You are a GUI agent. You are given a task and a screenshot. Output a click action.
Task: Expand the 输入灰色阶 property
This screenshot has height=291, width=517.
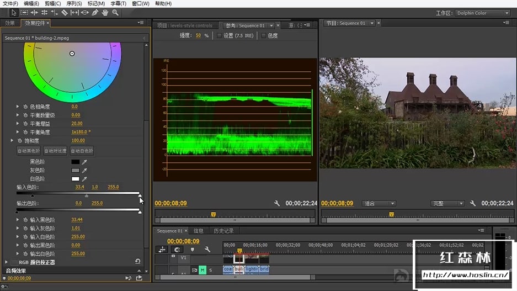coord(18,228)
